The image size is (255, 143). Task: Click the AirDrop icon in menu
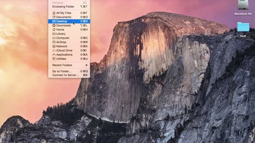[x=54, y=42]
